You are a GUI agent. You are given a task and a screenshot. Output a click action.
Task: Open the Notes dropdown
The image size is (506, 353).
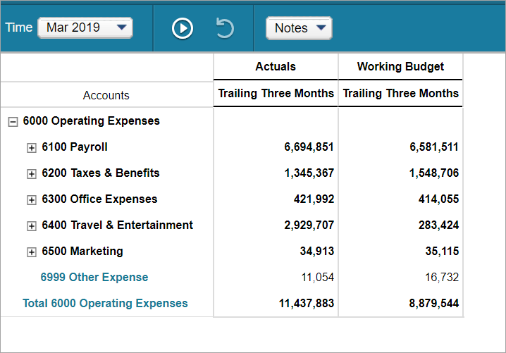(299, 28)
